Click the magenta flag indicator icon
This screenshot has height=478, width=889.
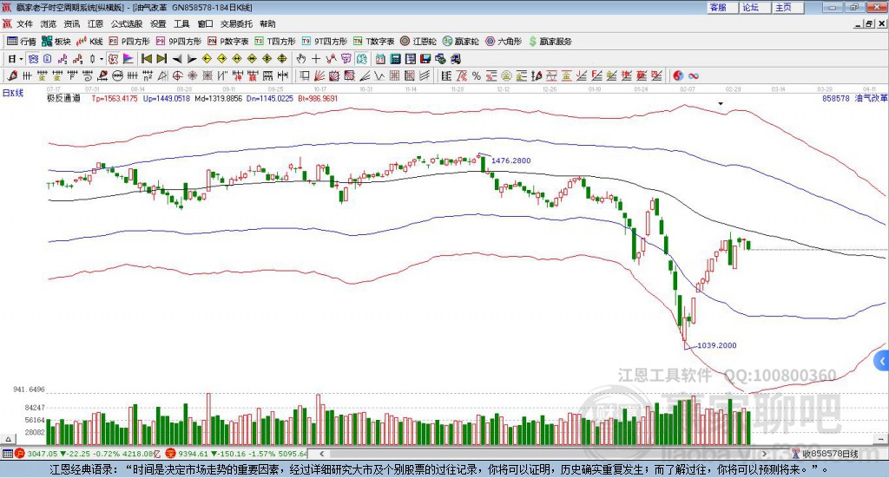128,59
